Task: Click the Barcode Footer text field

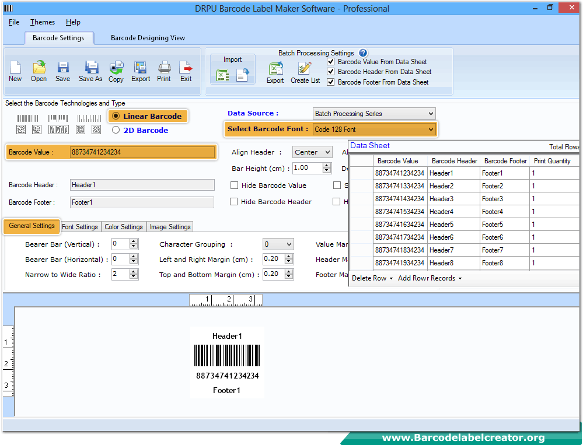Action: [x=142, y=202]
